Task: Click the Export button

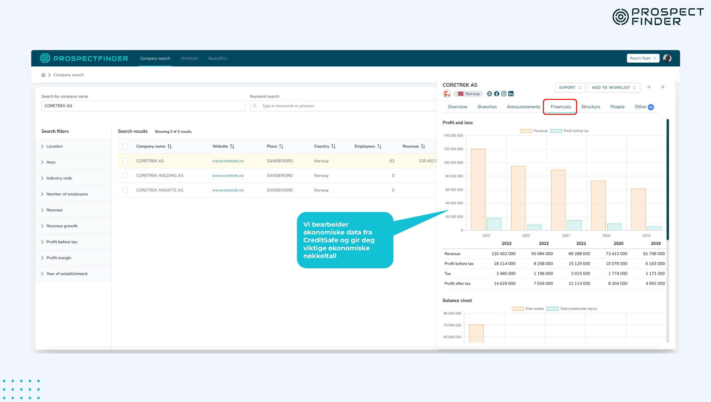Action: coord(570,87)
